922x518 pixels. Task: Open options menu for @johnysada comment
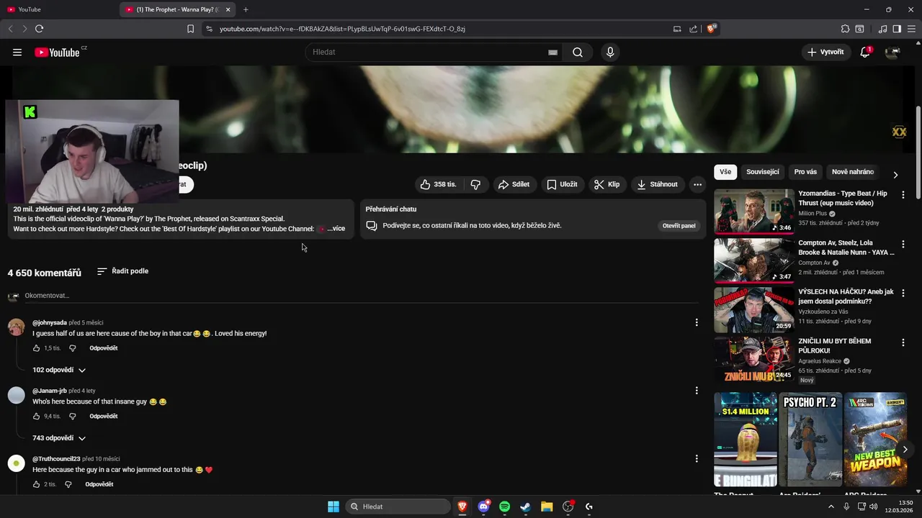696,322
